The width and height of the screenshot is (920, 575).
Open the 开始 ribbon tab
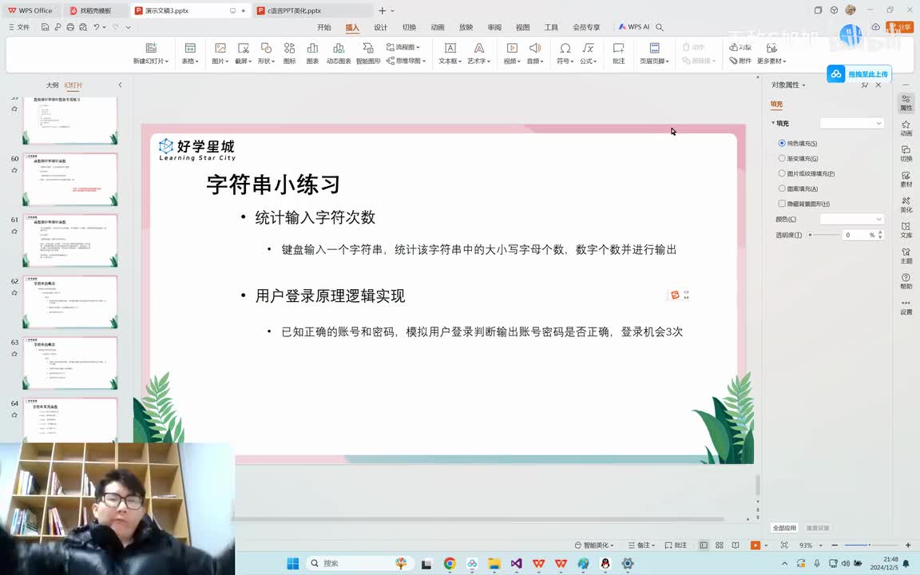[x=324, y=27]
